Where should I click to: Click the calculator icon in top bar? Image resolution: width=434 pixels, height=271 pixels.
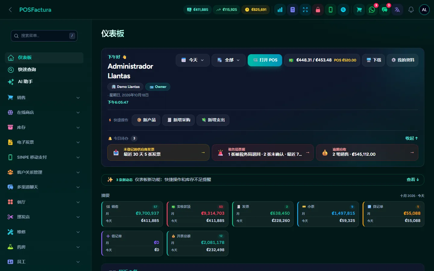(x=293, y=10)
